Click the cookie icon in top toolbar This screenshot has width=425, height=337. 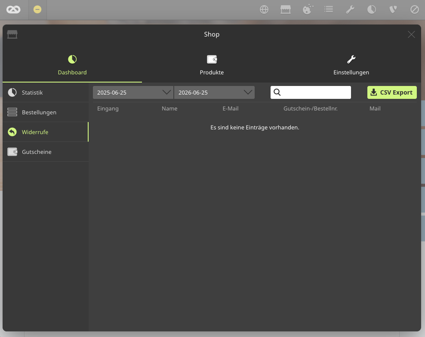point(308,9)
